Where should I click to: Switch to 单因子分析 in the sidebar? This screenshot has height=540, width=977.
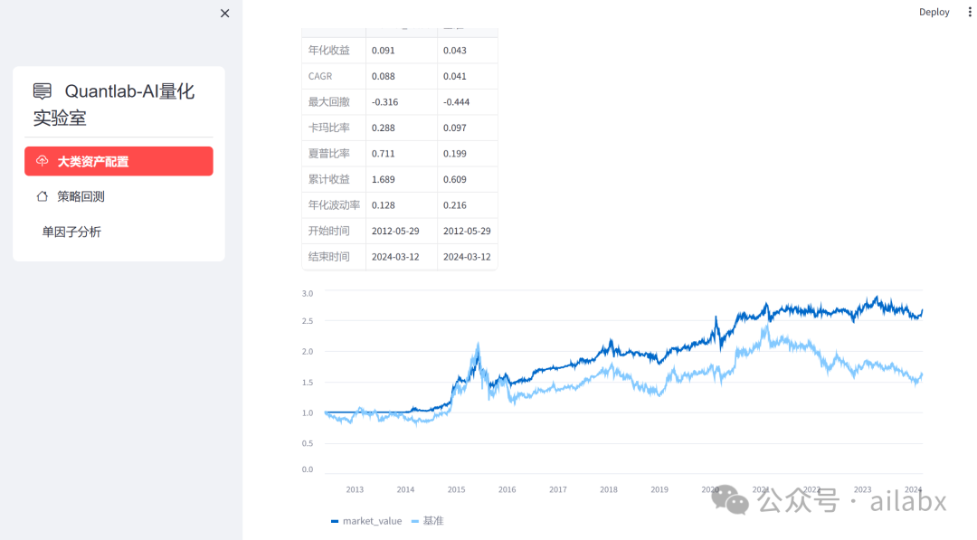(71, 232)
